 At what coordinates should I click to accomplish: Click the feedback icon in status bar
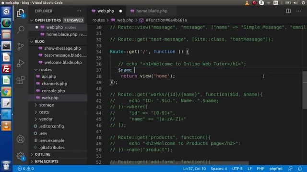click(290, 169)
